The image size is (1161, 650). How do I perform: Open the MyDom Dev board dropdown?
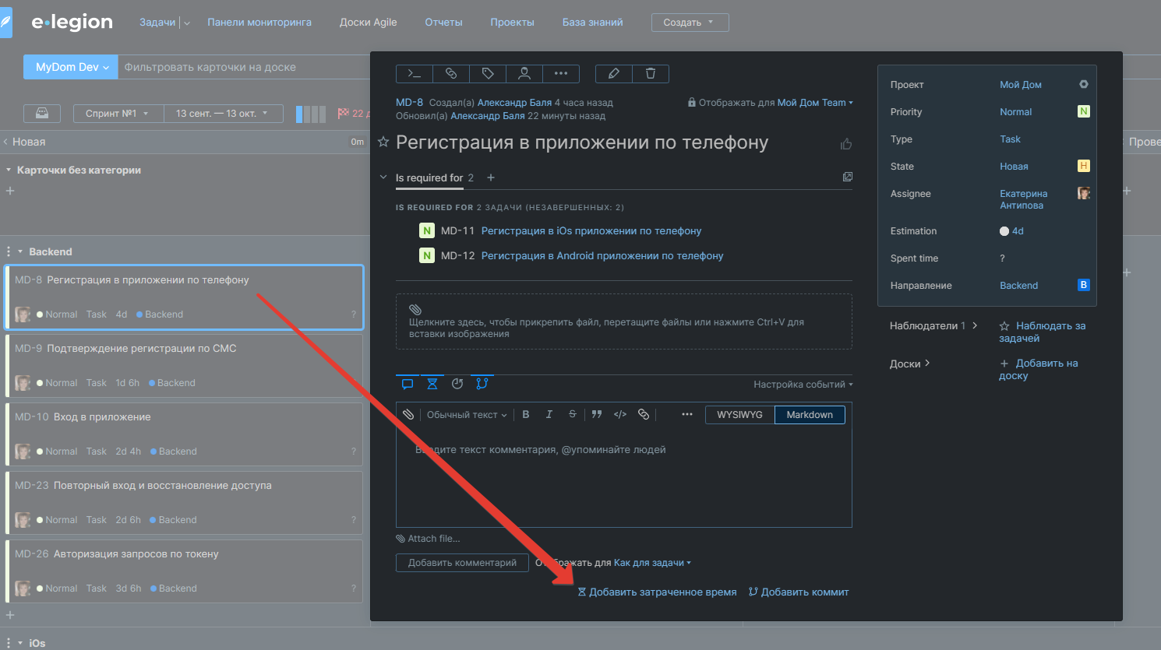click(72, 67)
